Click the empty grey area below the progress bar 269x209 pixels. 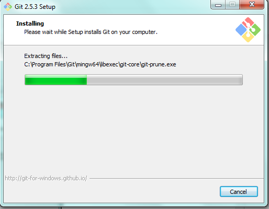[x=133, y=129]
